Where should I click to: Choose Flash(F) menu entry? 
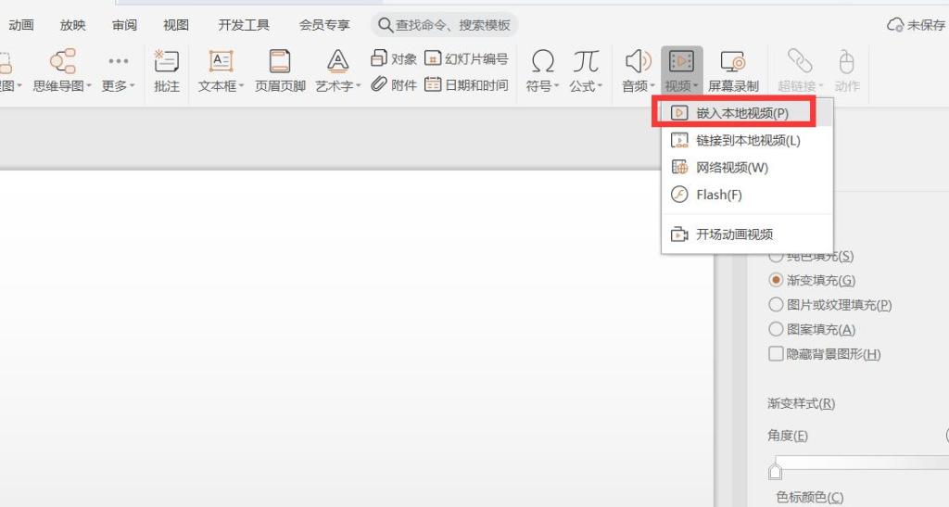pyautogui.click(x=747, y=195)
